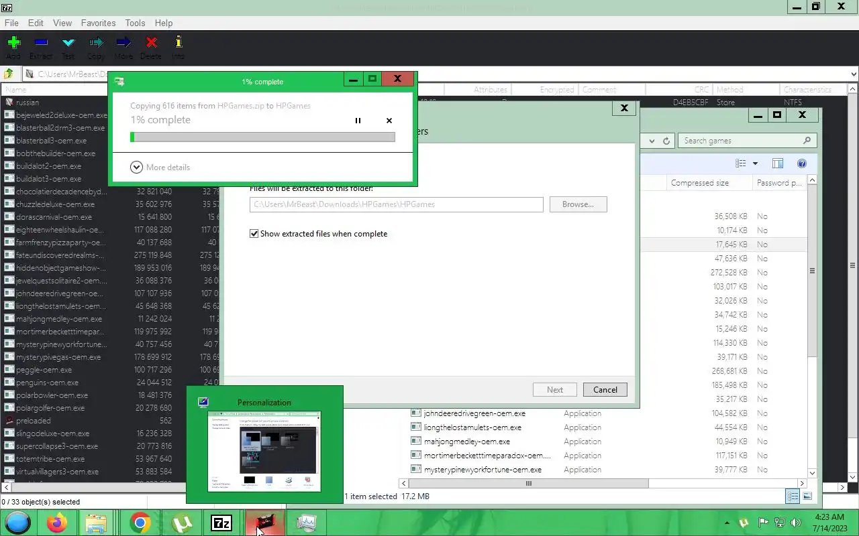859x536 pixels.
Task: Open the Favorites menu in 7-Zip
Action: point(98,23)
